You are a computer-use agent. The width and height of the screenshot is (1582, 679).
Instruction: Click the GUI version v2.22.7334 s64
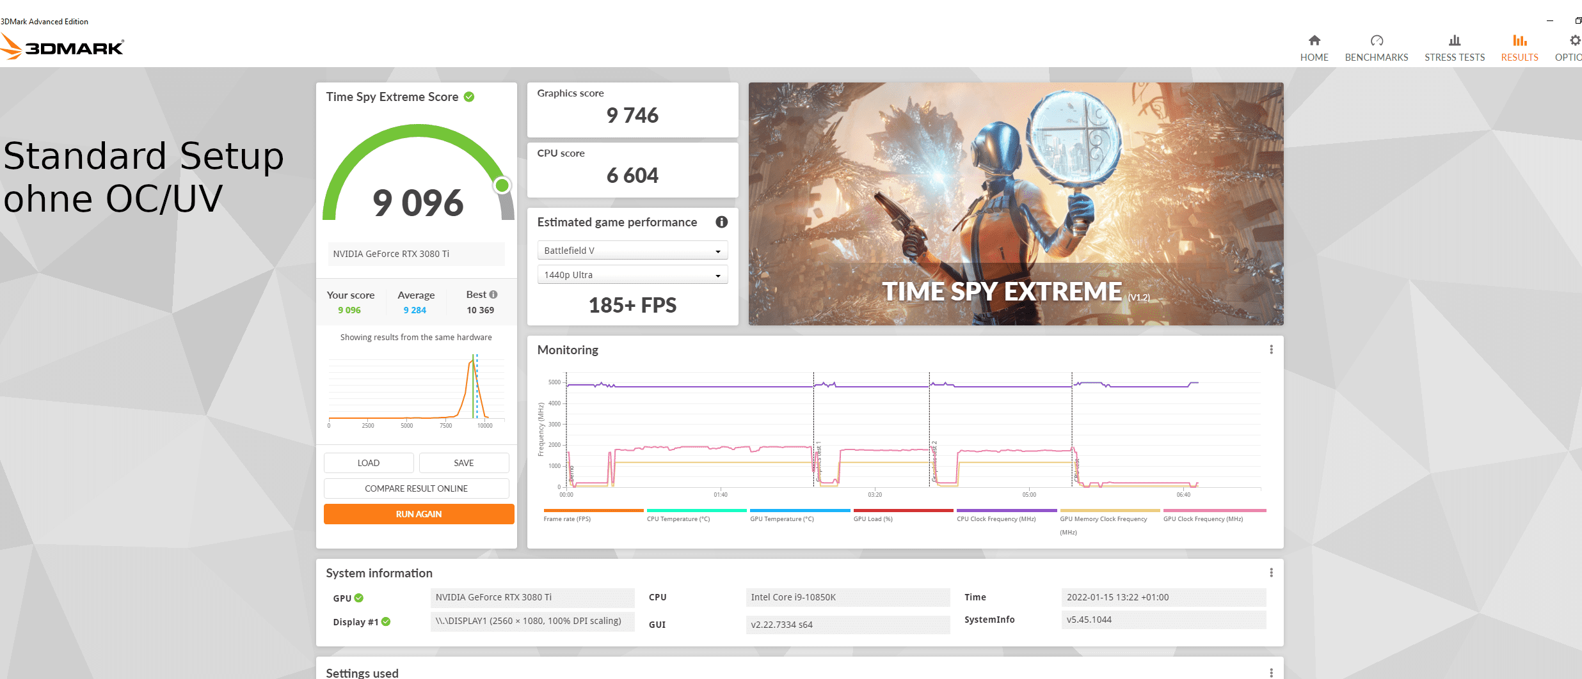point(848,625)
